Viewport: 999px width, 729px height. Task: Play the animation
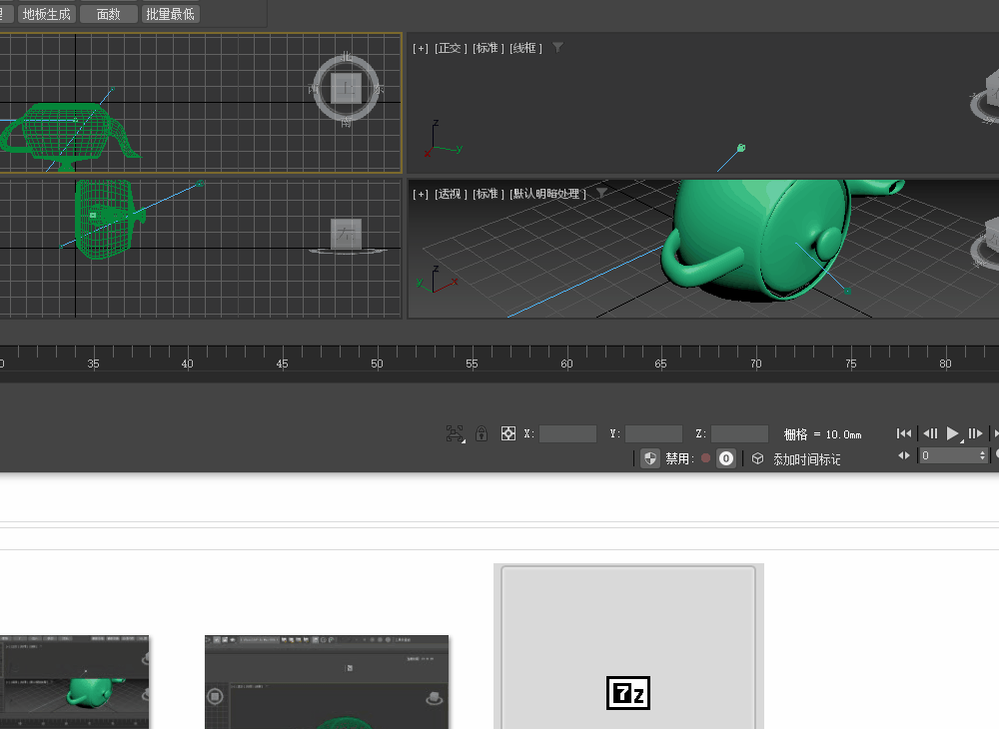952,433
